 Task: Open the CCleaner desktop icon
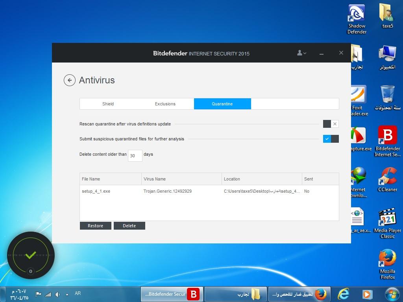(388, 179)
